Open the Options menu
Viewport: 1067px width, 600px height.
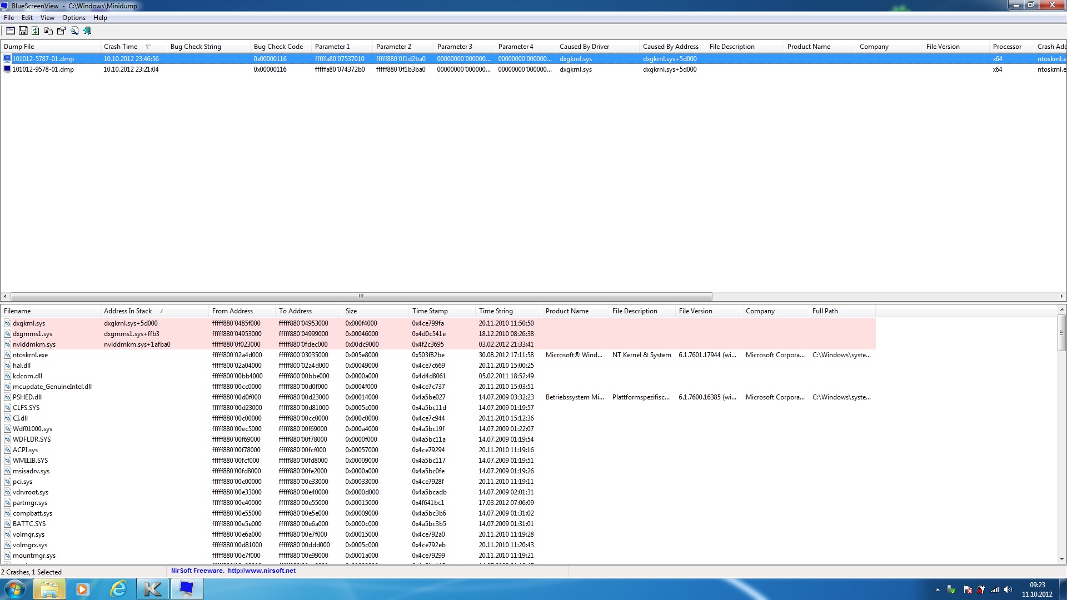73,18
